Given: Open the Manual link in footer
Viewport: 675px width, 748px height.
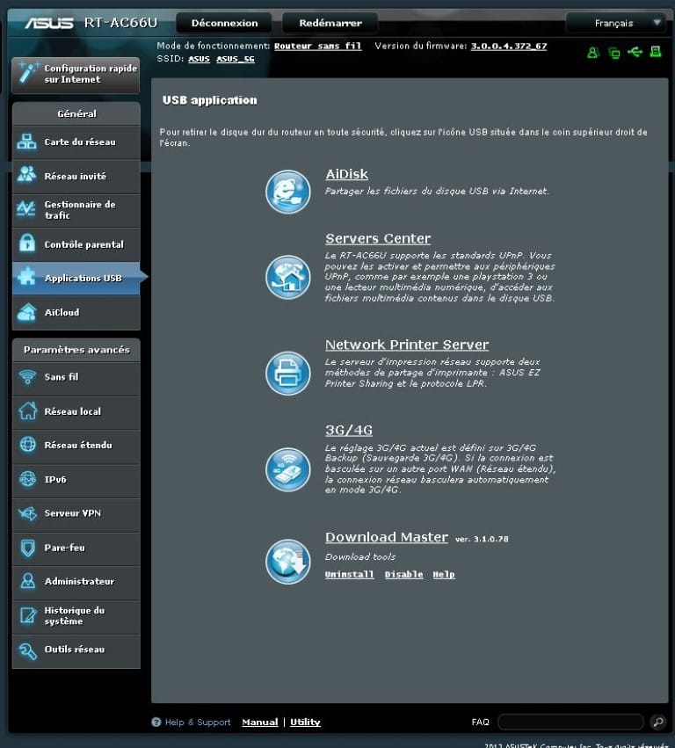Looking at the screenshot, I should (260, 723).
